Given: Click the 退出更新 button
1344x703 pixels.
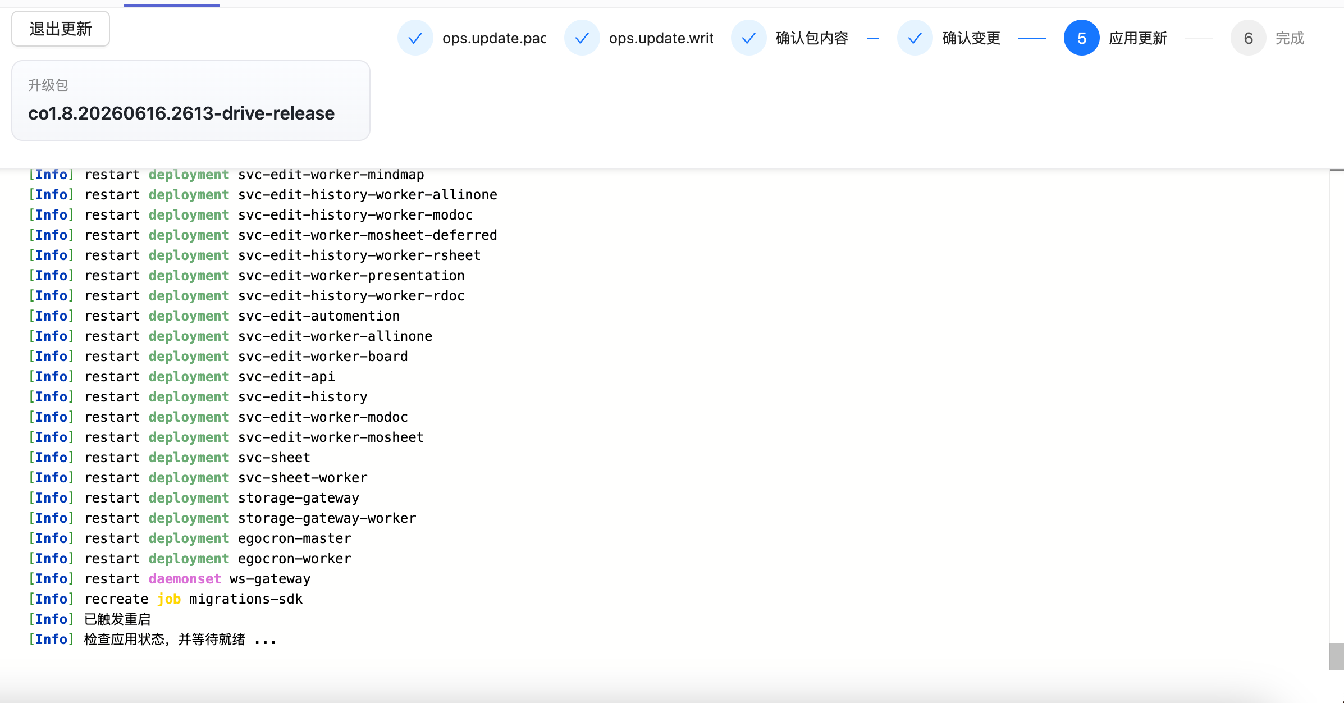Looking at the screenshot, I should pos(61,29).
